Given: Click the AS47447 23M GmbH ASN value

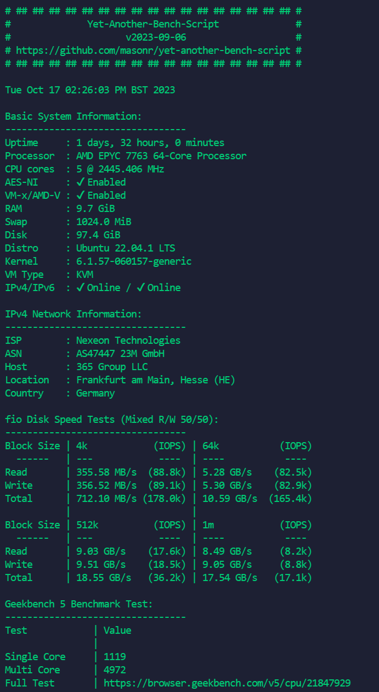Looking at the screenshot, I should tap(120, 354).
